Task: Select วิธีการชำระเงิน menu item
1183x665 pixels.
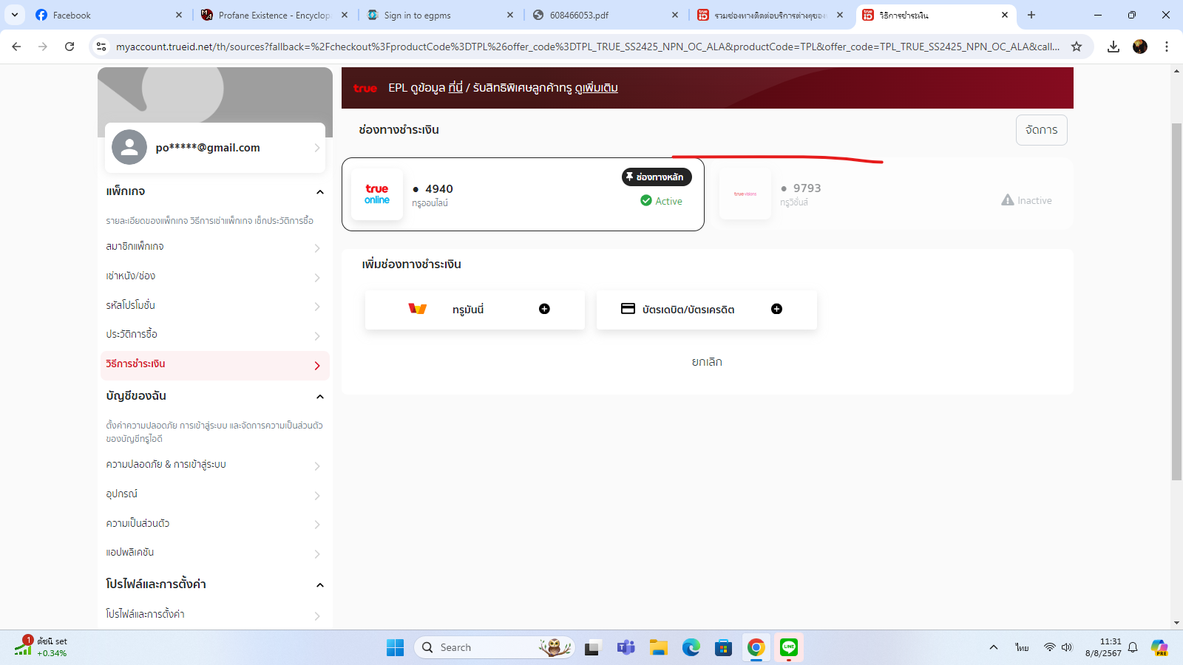Action: (214, 365)
